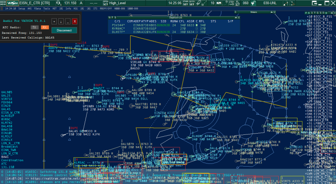
Task: Minimize the Audio For VATSIM panel
Action: pos(68,21)
